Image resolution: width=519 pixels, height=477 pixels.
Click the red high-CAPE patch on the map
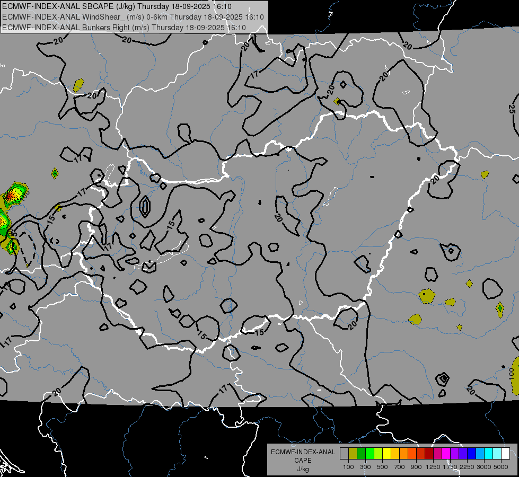click(12, 196)
